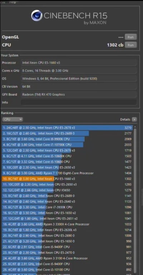Select rank 12 Xeon X5650 row
Image resolution: width=143 pixels, height=275 pixels.
[x=67, y=190]
